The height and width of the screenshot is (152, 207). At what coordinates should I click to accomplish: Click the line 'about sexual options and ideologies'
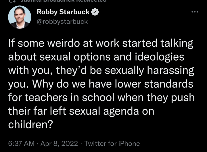click(x=96, y=57)
